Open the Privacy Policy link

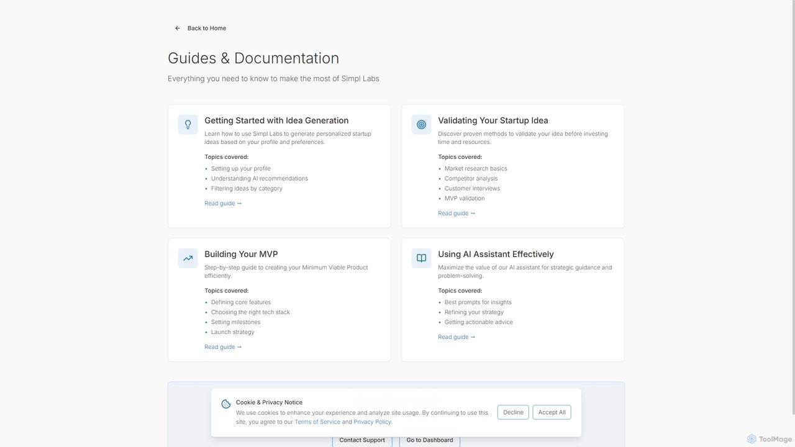point(372,422)
